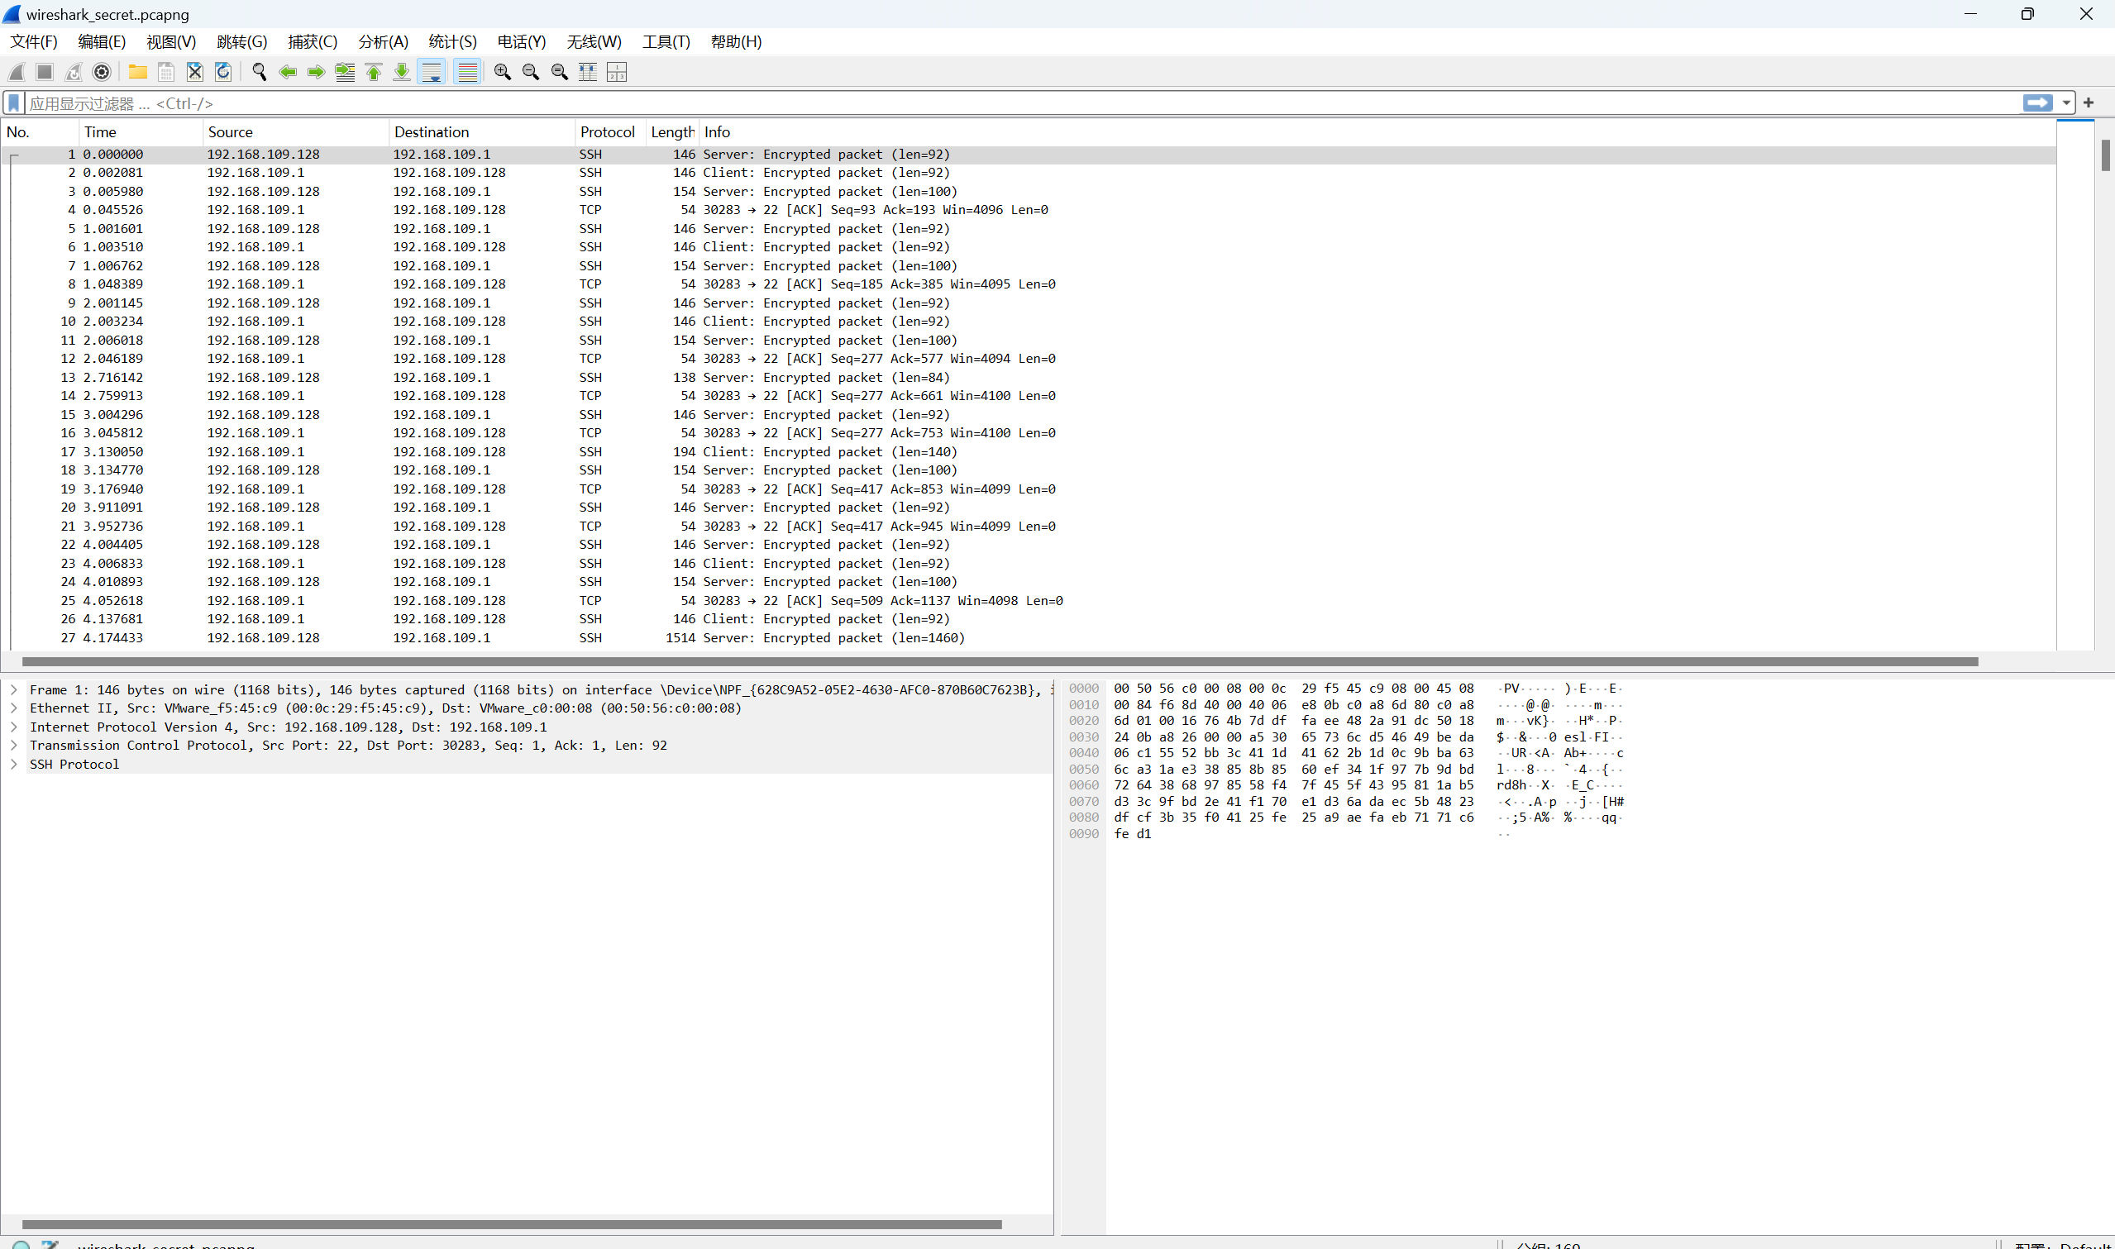Image resolution: width=2115 pixels, height=1249 pixels.
Task: Click hex offset 0040 row in bytes pane
Action: 1347,752
